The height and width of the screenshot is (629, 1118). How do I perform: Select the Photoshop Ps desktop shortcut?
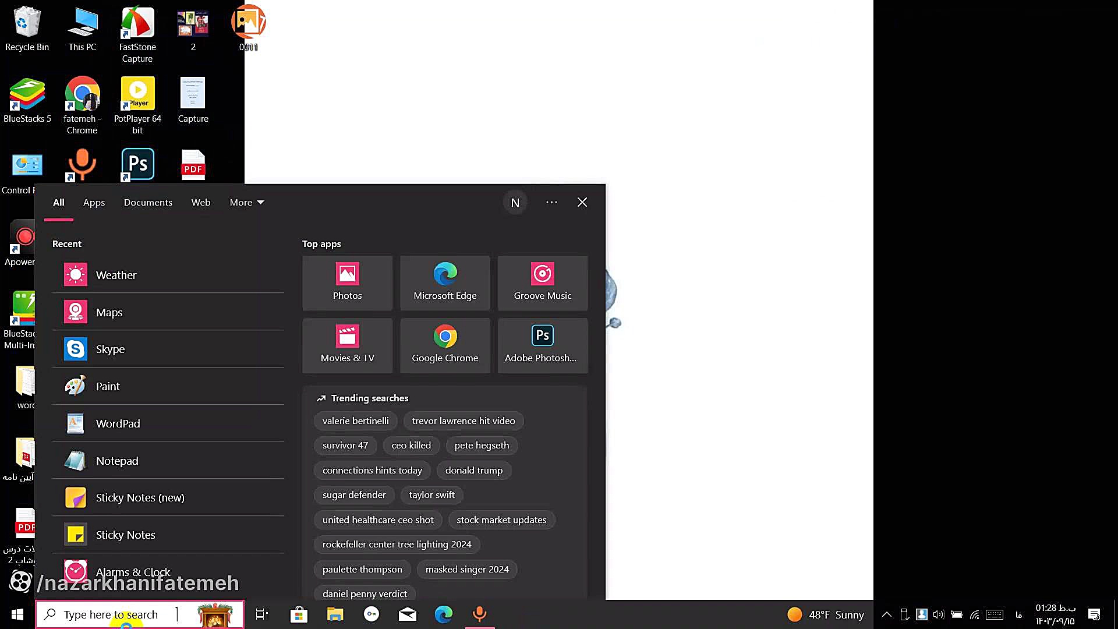[x=137, y=165]
